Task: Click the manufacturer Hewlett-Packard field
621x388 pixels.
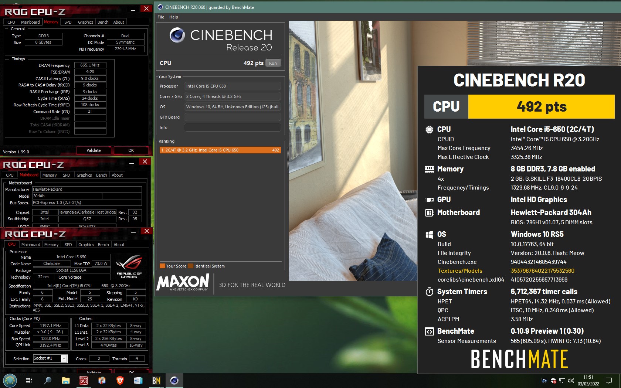Action: [87, 189]
